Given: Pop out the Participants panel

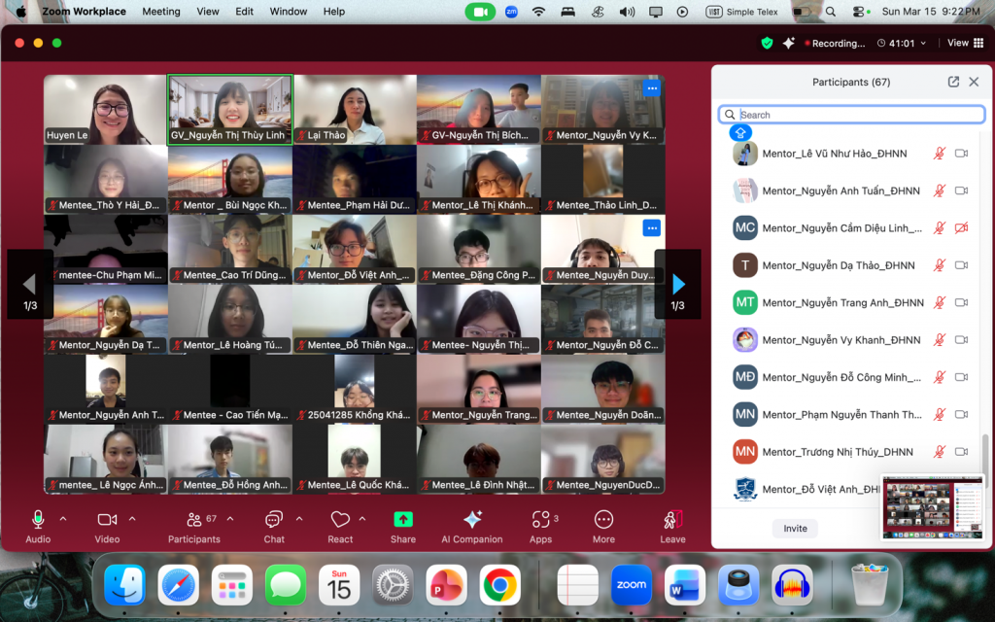Looking at the screenshot, I should pyautogui.click(x=953, y=83).
